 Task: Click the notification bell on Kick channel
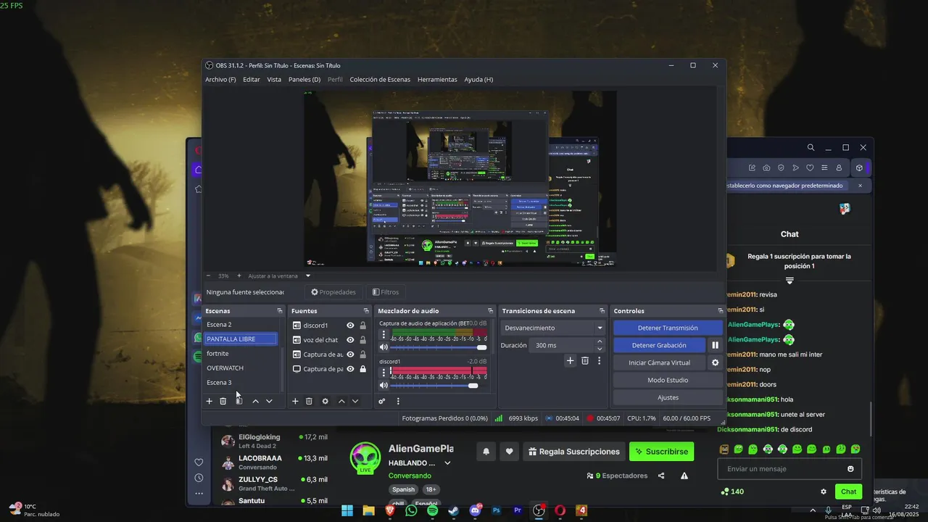[x=486, y=452]
